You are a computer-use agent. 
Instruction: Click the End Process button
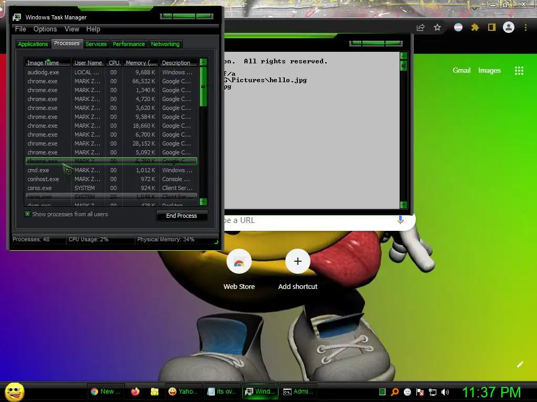point(181,216)
